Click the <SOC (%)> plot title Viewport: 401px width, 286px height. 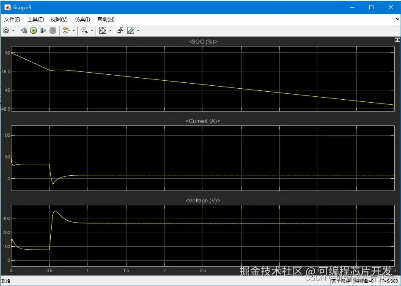pos(203,42)
